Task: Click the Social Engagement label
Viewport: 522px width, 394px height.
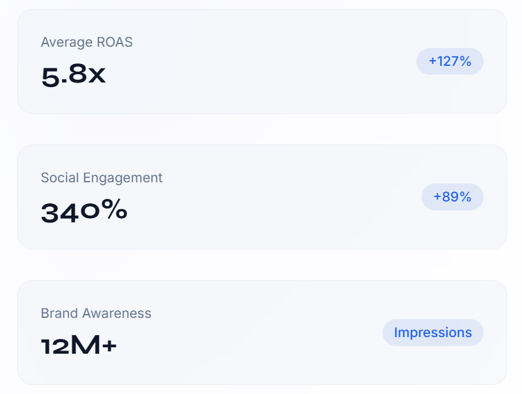Action: pyautogui.click(x=102, y=178)
